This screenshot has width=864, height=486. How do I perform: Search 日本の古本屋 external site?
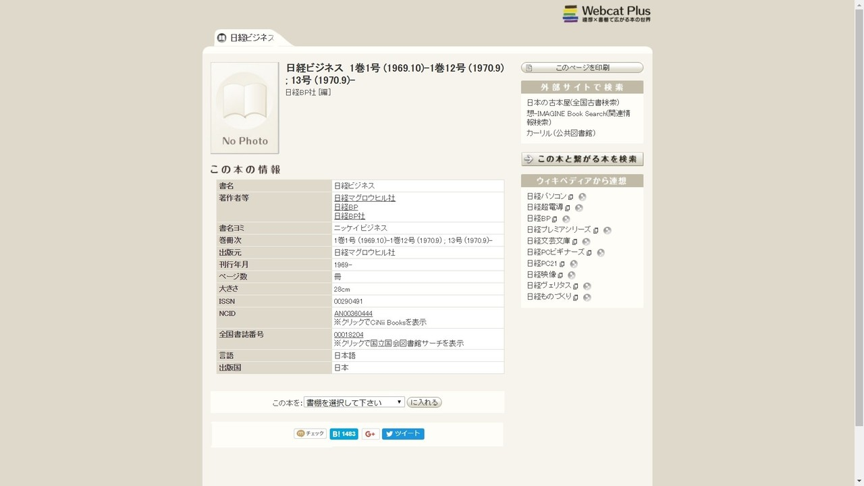coord(572,103)
